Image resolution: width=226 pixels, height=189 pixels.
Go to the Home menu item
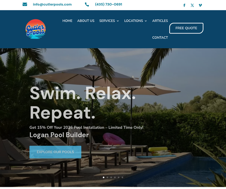click(x=67, y=21)
